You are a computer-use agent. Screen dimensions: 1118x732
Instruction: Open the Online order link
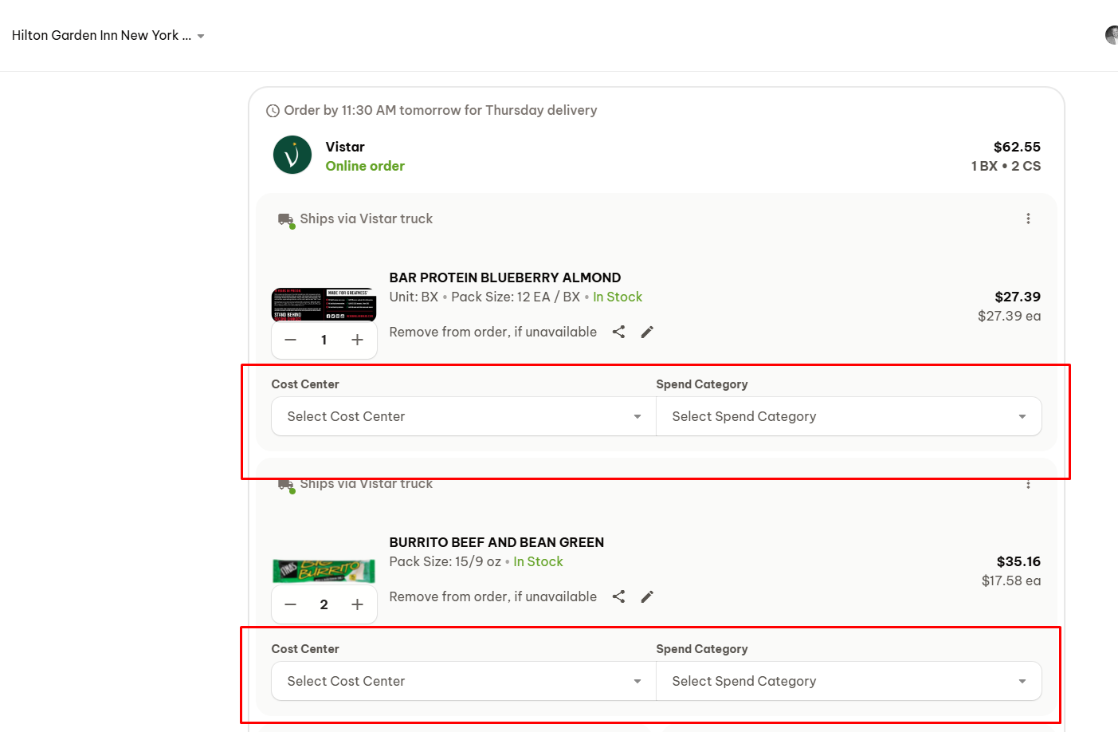tap(365, 166)
